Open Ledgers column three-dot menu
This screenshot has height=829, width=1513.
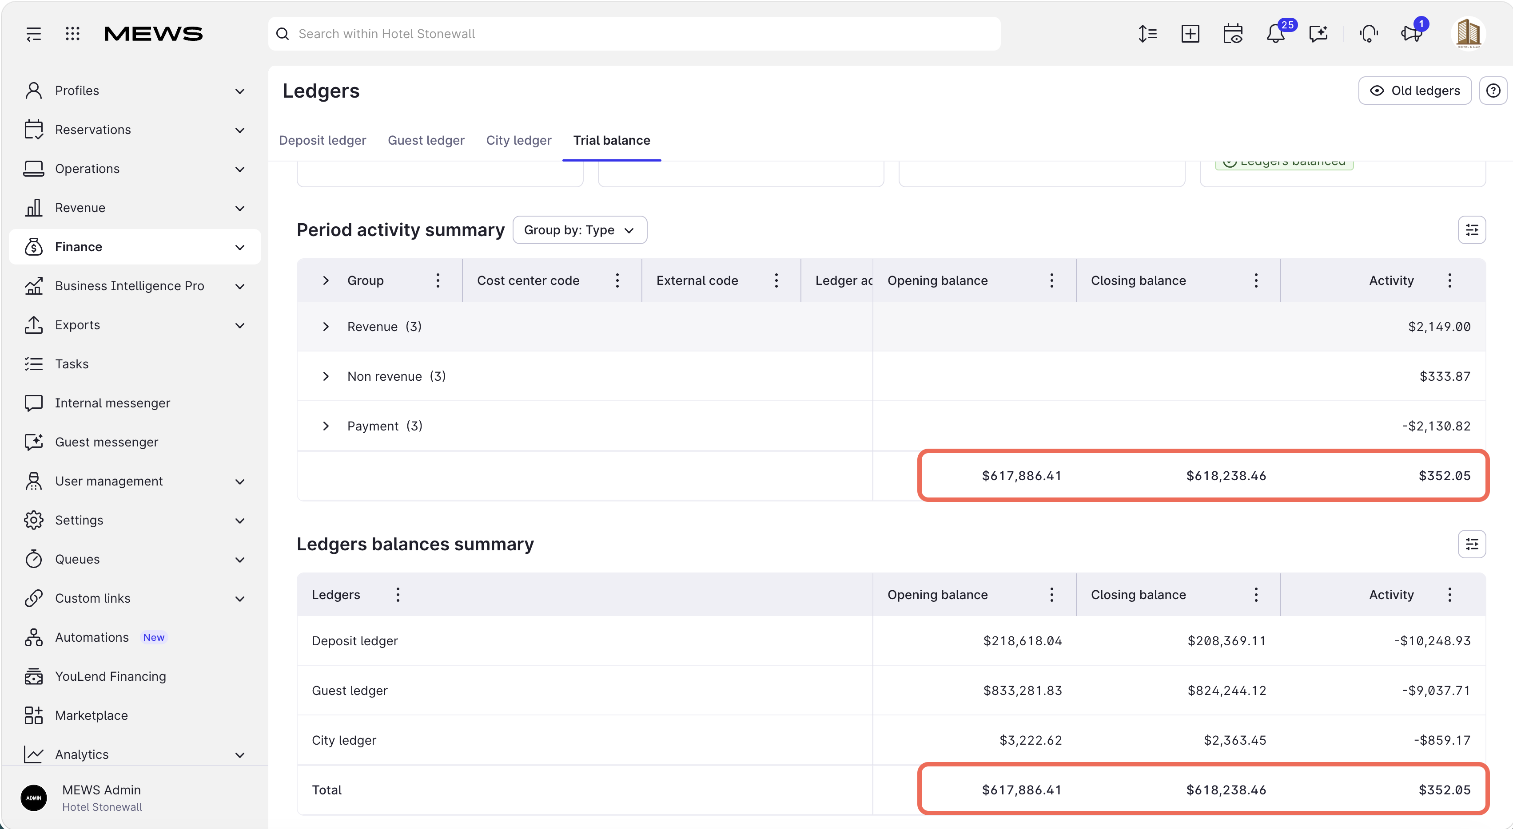pos(398,594)
